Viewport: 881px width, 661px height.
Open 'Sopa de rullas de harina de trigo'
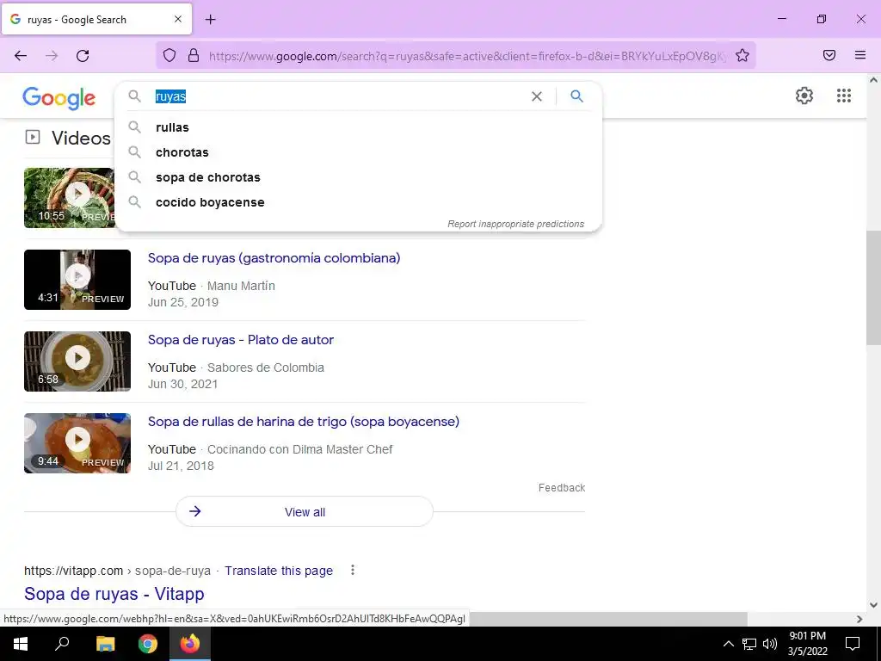click(x=304, y=422)
